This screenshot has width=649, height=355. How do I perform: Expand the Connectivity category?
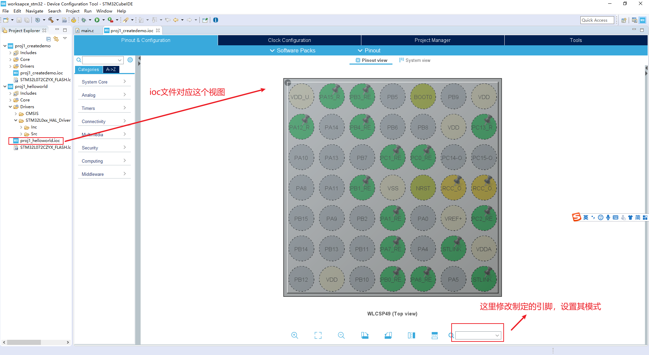(x=104, y=121)
